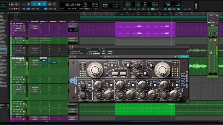Click the large IN gain knob

[x=95, y=70]
